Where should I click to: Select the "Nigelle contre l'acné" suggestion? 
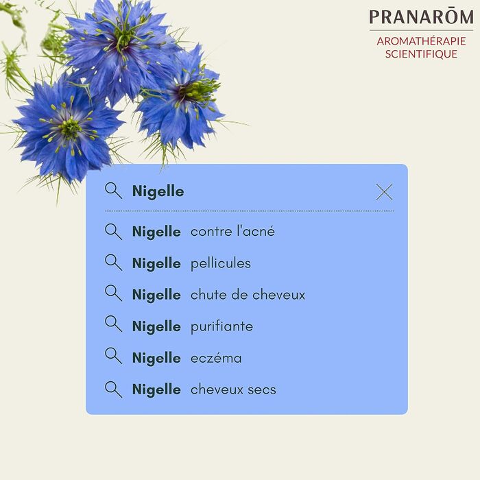click(x=204, y=232)
